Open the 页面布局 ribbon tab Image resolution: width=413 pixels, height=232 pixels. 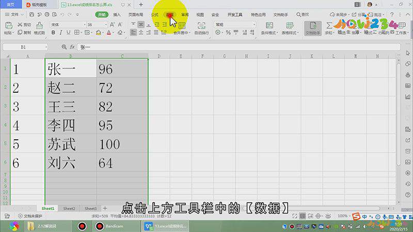136,15
